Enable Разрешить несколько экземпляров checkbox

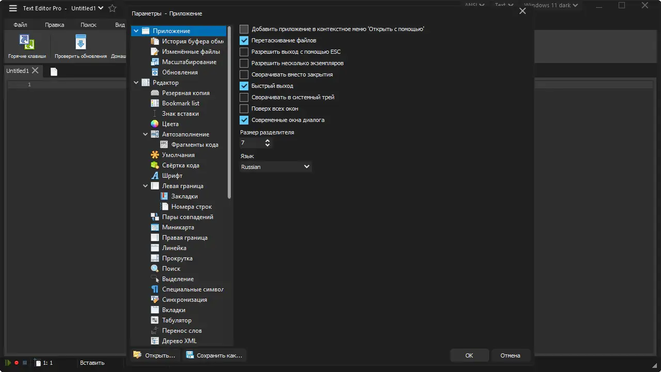[x=244, y=63]
